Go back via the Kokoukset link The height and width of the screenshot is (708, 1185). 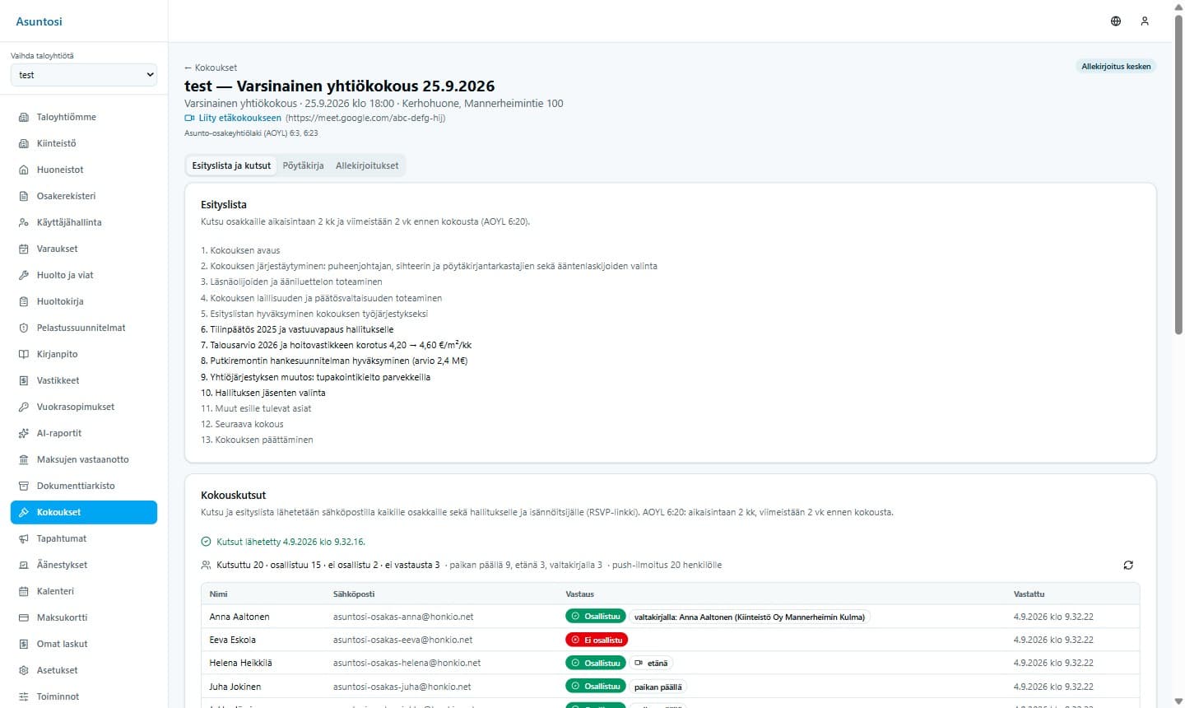coord(211,68)
